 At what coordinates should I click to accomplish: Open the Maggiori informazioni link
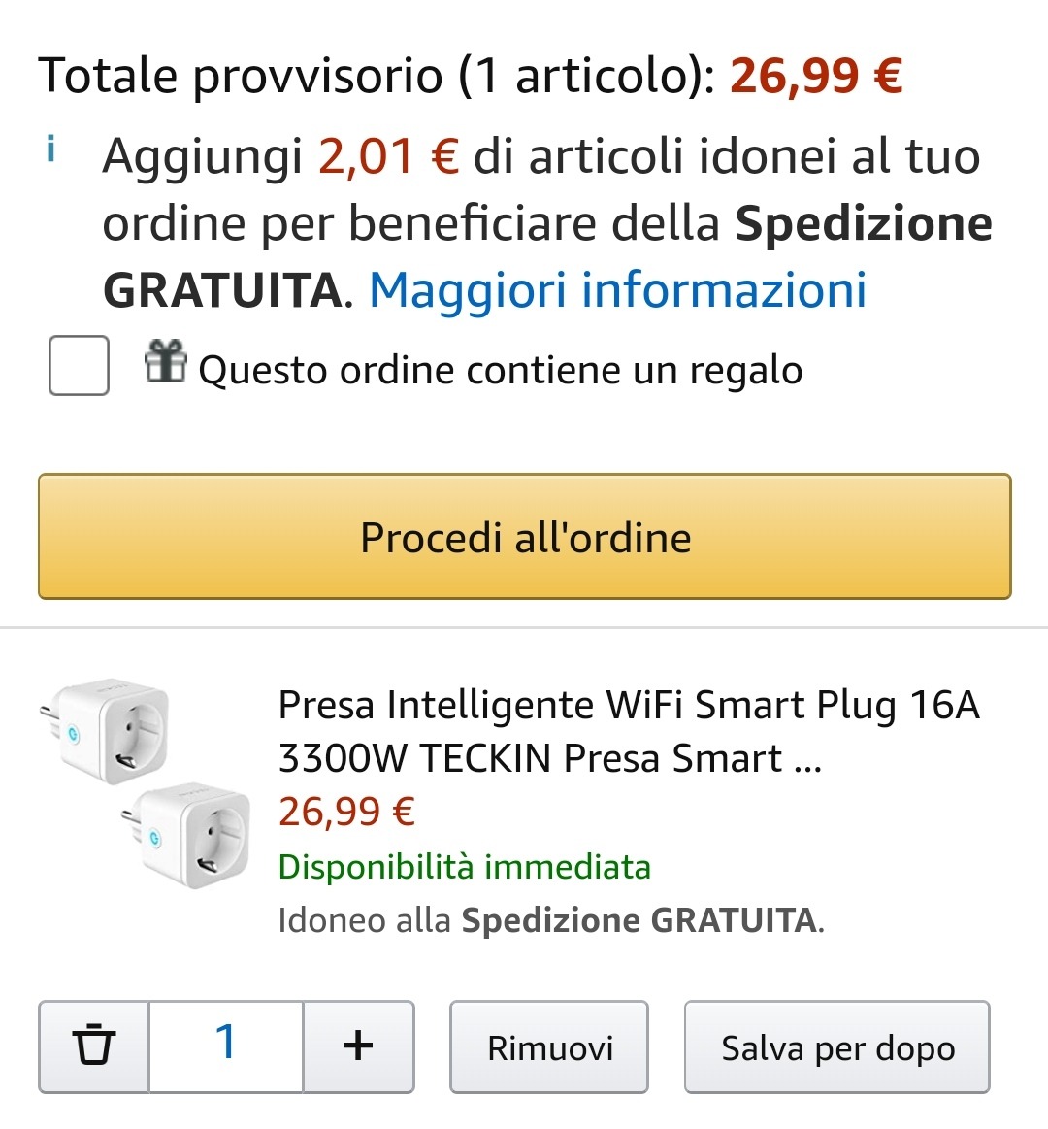[x=618, y=290]
